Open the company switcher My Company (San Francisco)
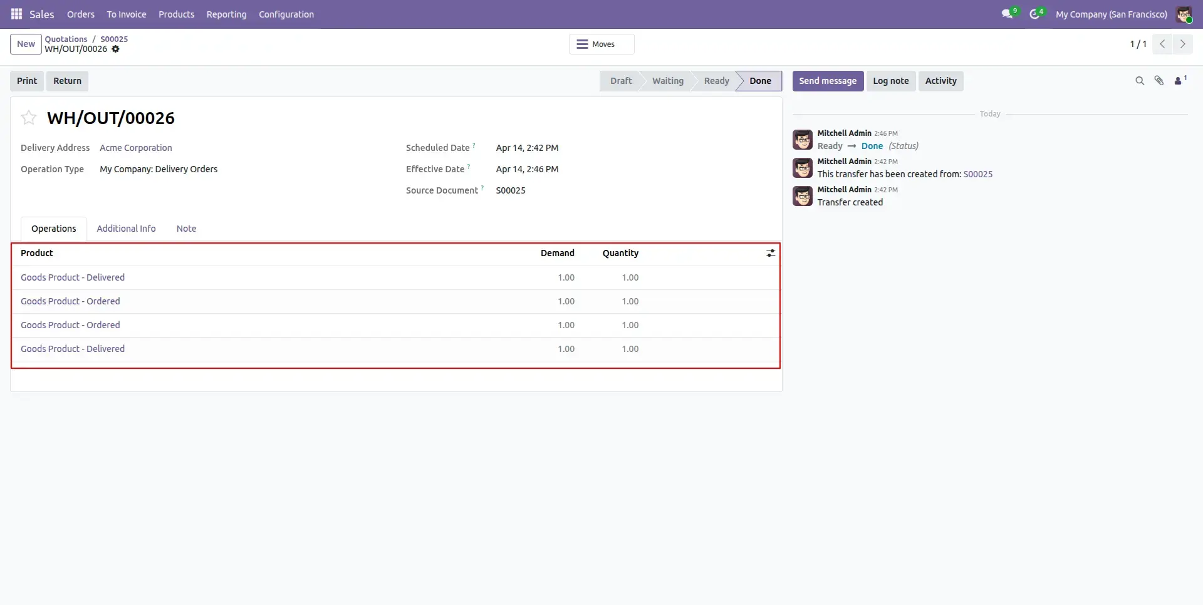The image size is (1203, 605). 1111,14
